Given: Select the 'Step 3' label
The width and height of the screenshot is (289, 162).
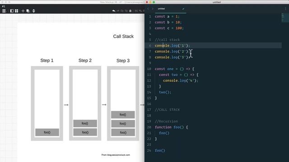Looking at the screenshot, I should tap(123, 61).
